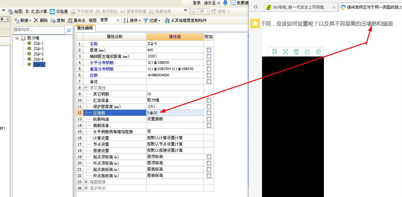Click the 查看钢筋量 rebar quantity tool
The height and width of the screenshot is (197, 402).
pos(133,12)
